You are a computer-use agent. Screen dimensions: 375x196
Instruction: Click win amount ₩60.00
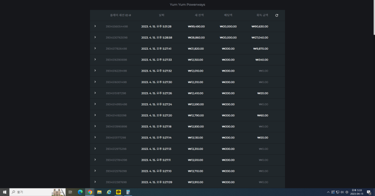pyautogui.click(x=262, y=116)
